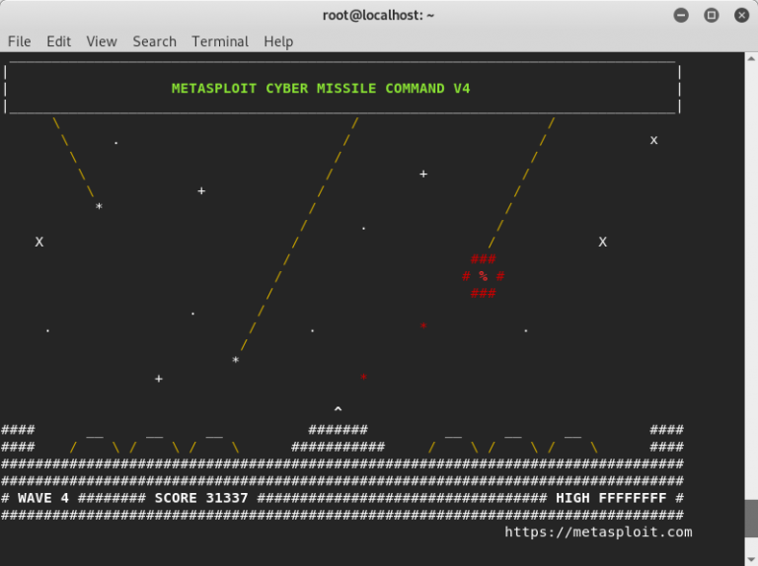758x566 pixels.
Task: Click the vertical scrollbar thumb
Action: tap(751, 519)
